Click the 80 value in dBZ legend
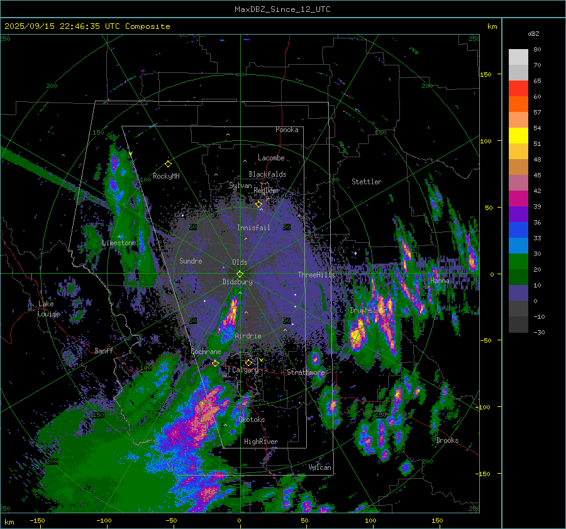The height and width of the screenshot is (529, 566). coord(537,50)
